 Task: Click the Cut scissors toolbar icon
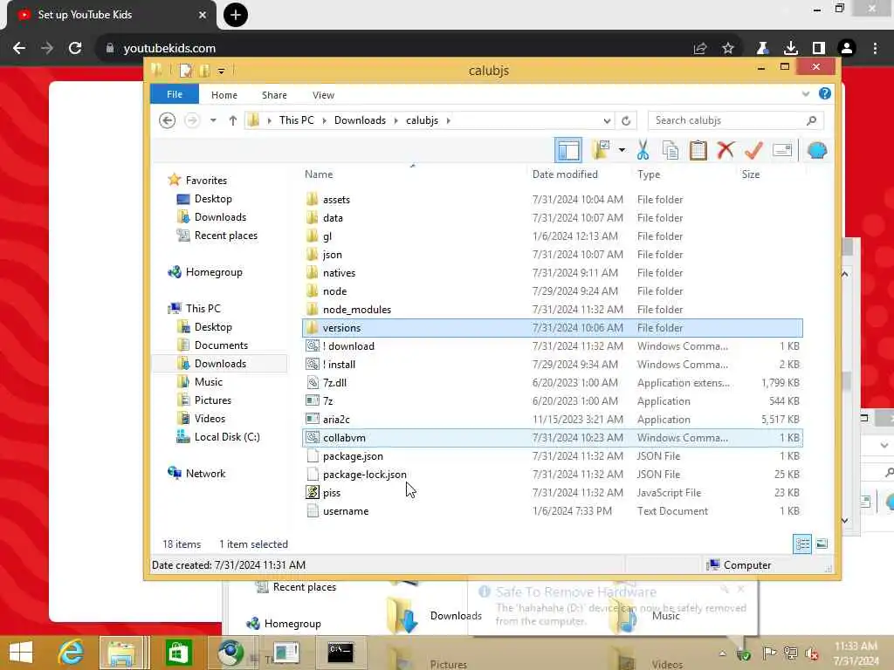click(643, 150)
